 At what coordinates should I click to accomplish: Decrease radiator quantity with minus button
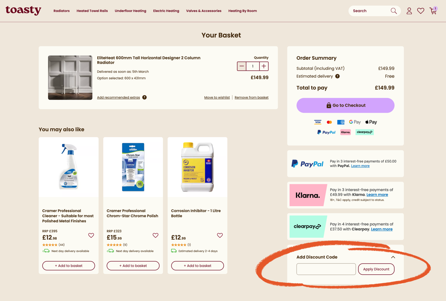point(242,66)
